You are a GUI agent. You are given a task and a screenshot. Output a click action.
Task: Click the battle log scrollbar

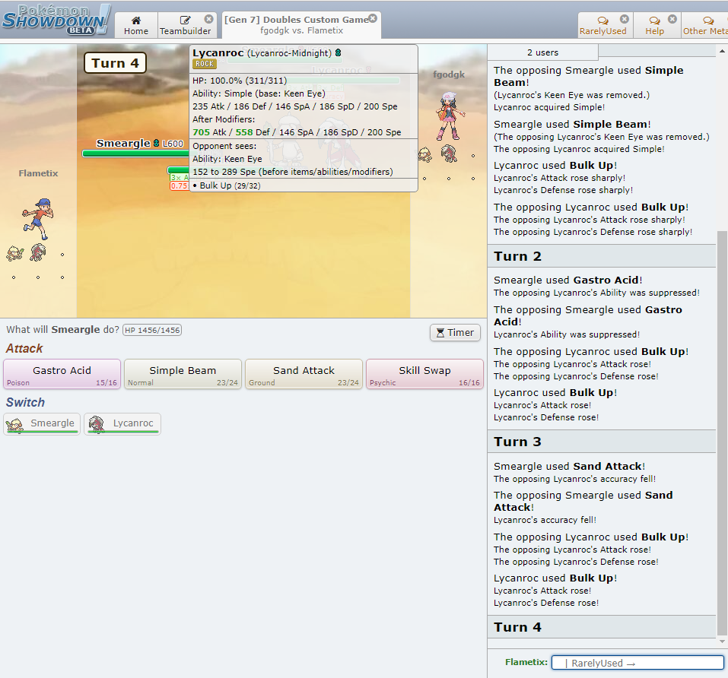(x=722, y=433)
